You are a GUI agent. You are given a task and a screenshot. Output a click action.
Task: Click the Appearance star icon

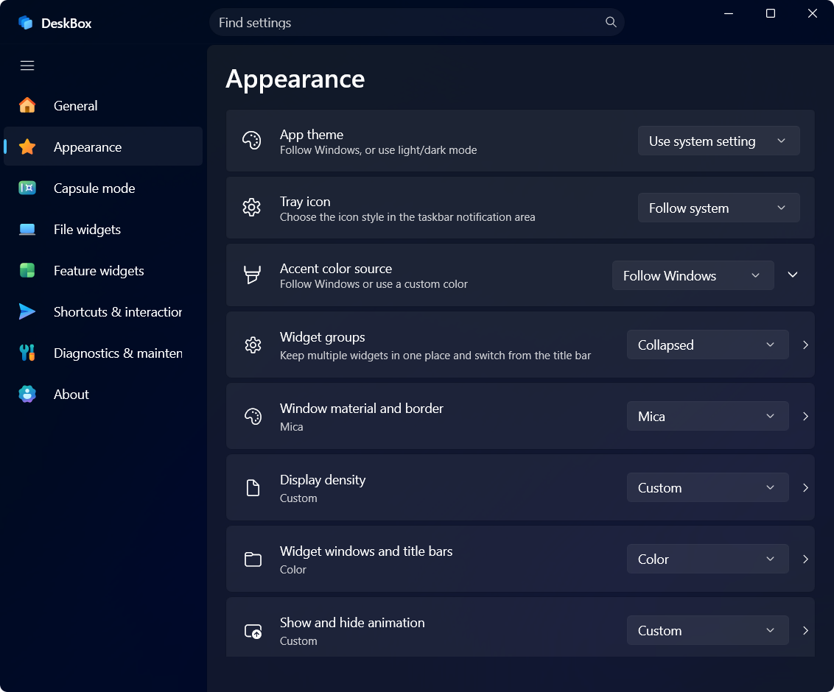[x=27, y=146]
